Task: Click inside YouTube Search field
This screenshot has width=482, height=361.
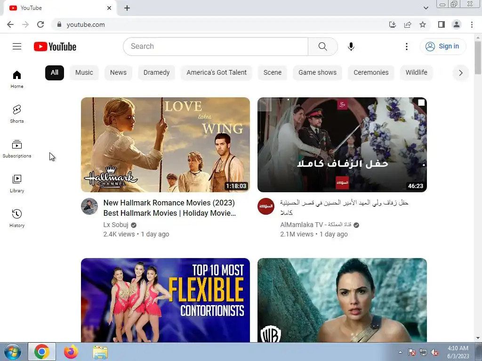Action: coord(216,47)
